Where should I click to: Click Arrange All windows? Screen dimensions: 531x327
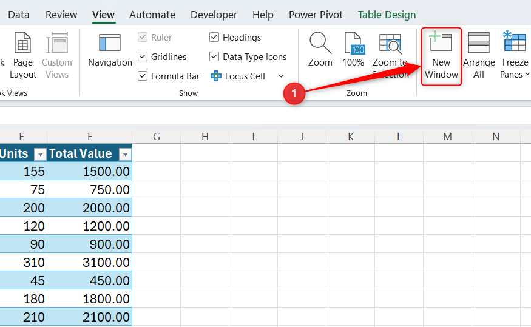(479, 56)
